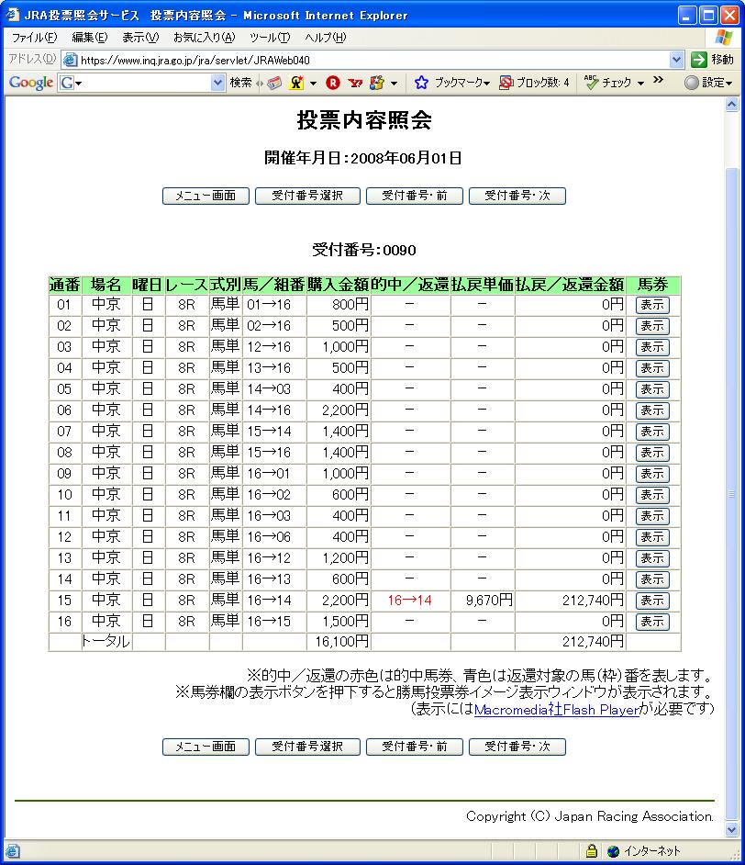Screen dimensions: 745x865
Task: Click the Yahoo Y! toolbar icon
Action: pos(355,83)
